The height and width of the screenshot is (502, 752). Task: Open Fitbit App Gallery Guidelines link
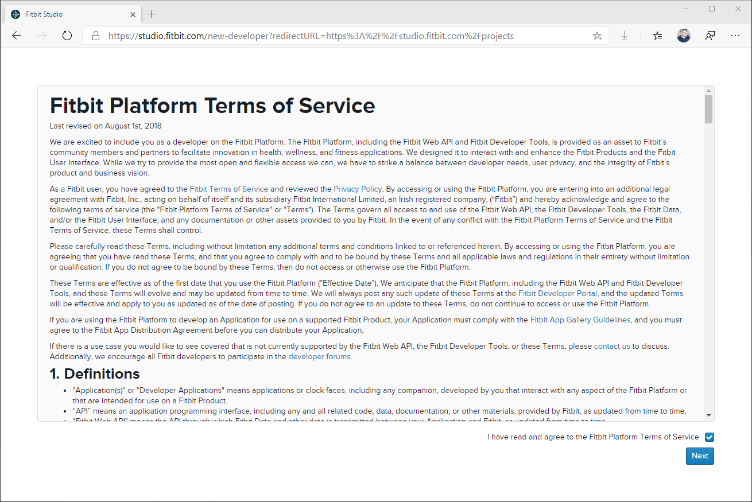click(580, 320)
